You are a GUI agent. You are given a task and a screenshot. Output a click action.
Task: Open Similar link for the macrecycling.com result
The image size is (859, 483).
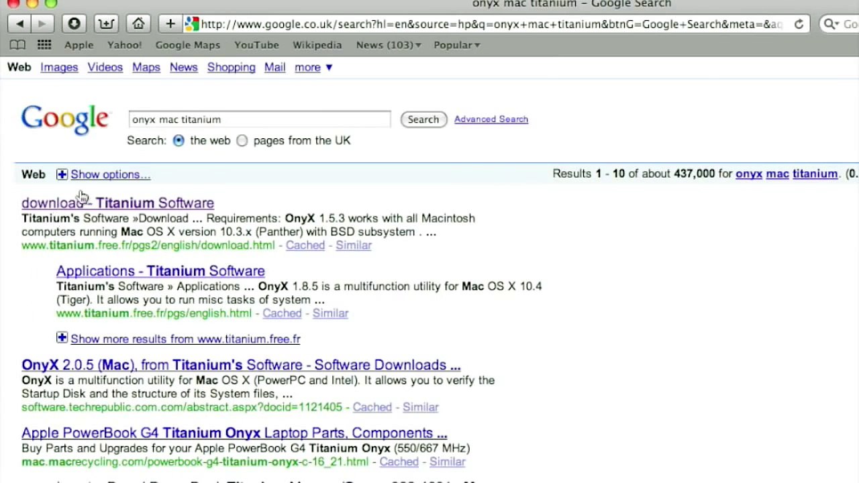click(448, 462)
